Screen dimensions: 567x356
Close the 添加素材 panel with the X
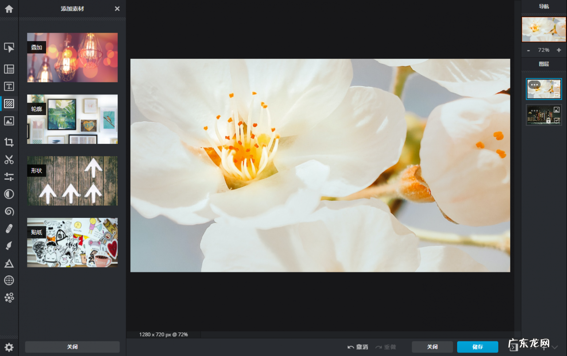tap(117, 9)
